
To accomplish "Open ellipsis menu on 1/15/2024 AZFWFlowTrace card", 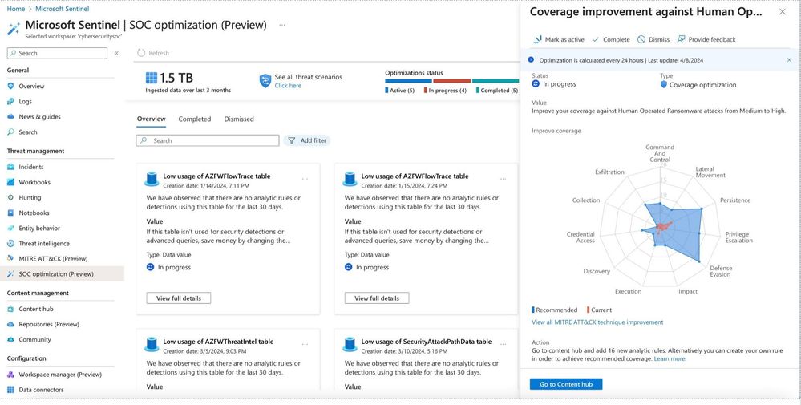I will 504,180.
